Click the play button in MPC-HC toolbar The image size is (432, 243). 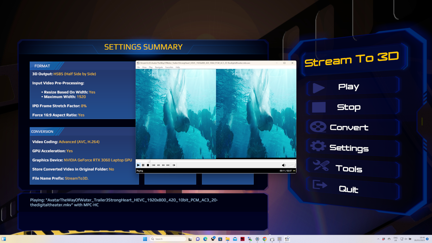tap(138, 165)
